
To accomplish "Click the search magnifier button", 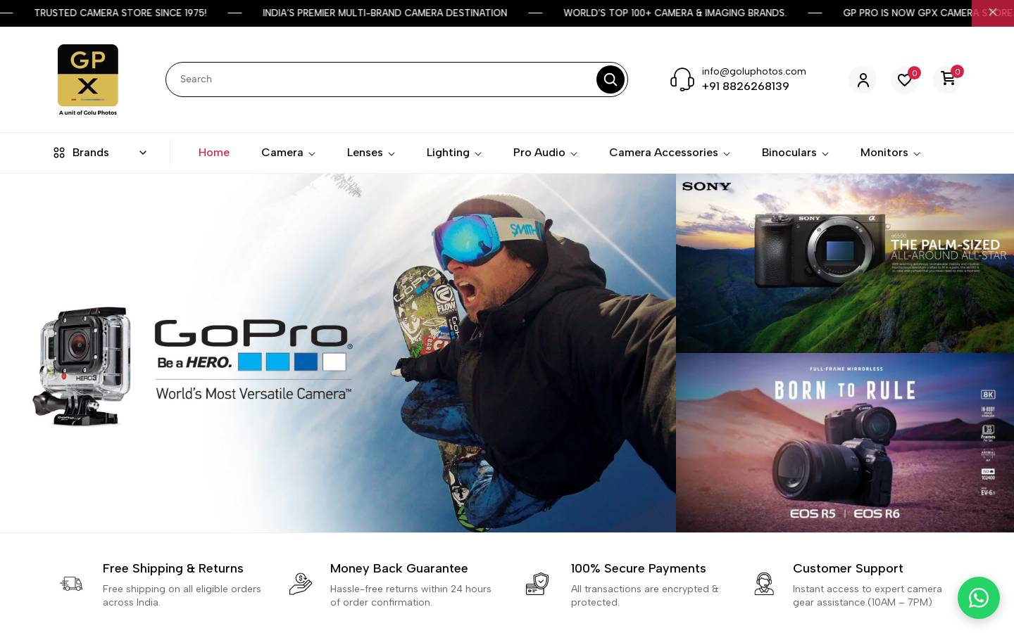I will click(x=611, y=79).
